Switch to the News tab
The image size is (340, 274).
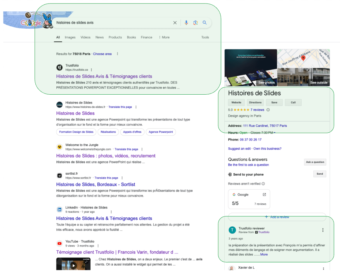[x=100, y=37]
